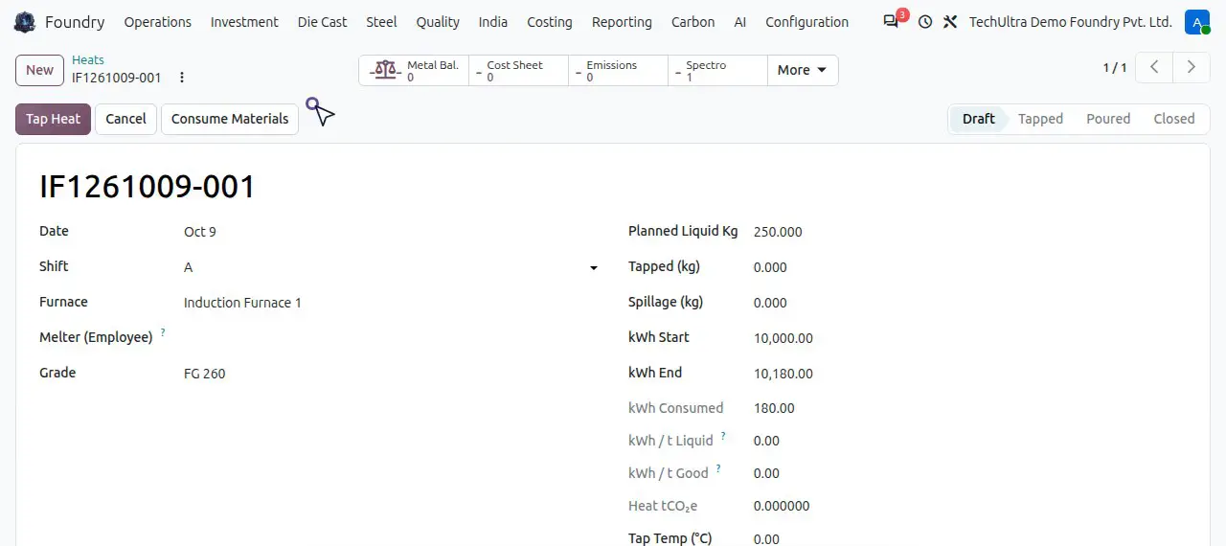This screenshot has width=1226, height=546.
Task: Open the debug tools wrench icon
Action: pos(950,22)
